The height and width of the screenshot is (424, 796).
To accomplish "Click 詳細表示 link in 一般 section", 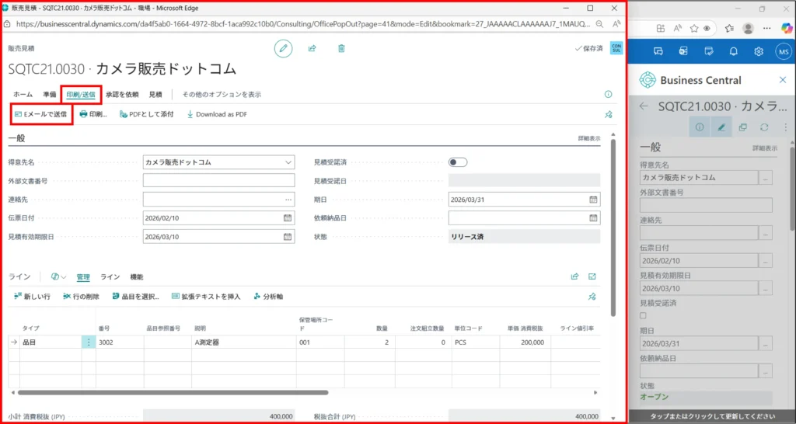I will (588, 138).
